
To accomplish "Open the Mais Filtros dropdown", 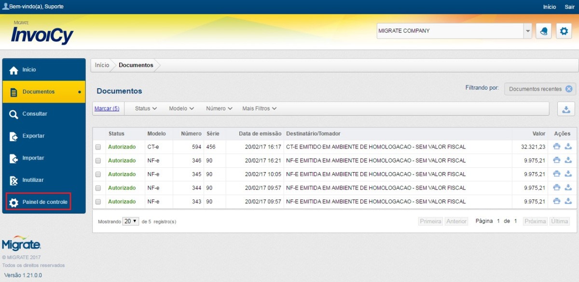I will point(259,108).
